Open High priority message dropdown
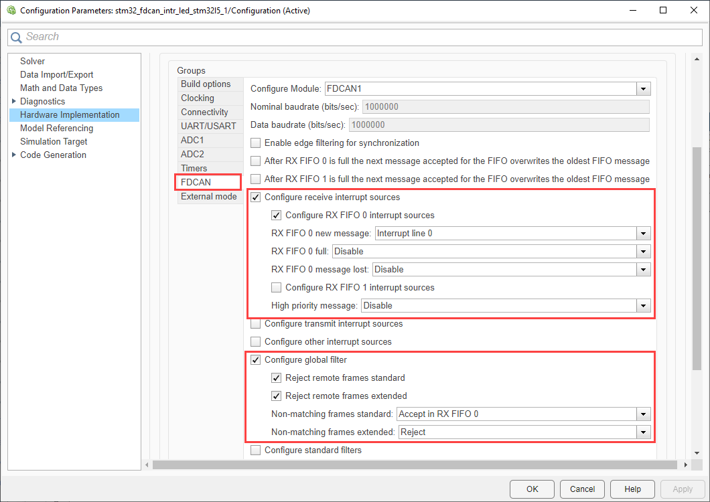710x502 pixels. click(643, 306)
